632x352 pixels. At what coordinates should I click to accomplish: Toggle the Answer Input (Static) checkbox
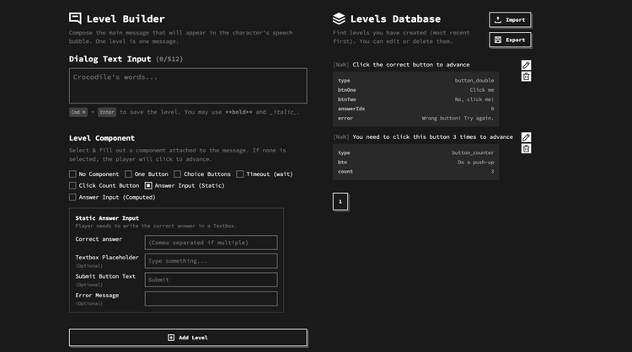point(148,185)
